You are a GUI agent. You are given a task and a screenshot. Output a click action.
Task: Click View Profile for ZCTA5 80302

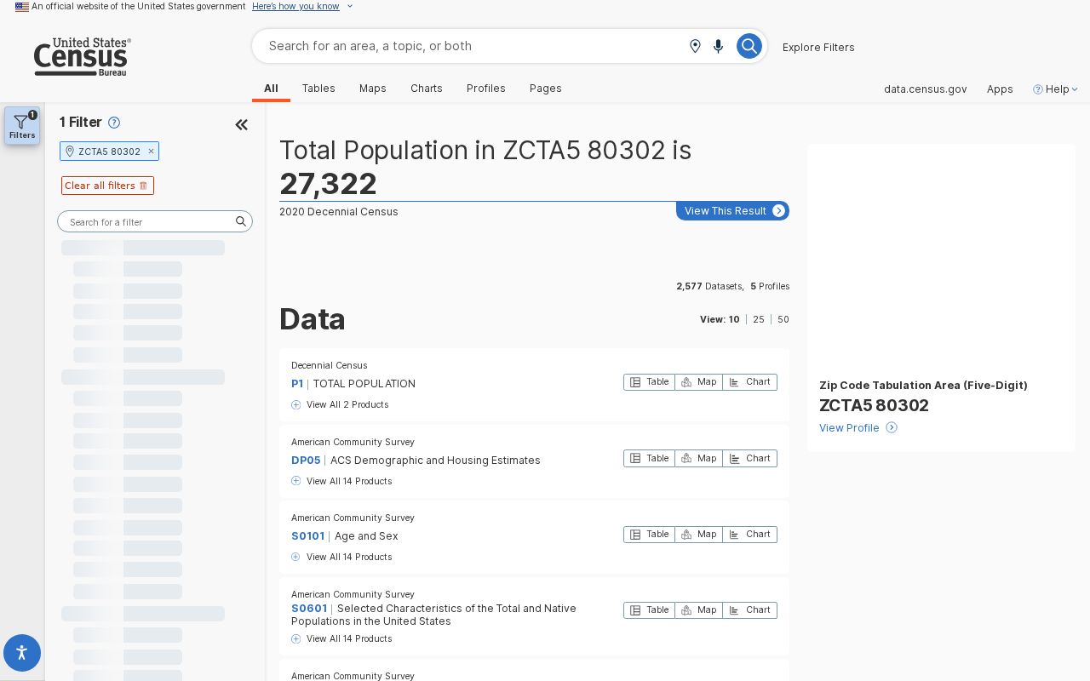click(x=858, y=427)
